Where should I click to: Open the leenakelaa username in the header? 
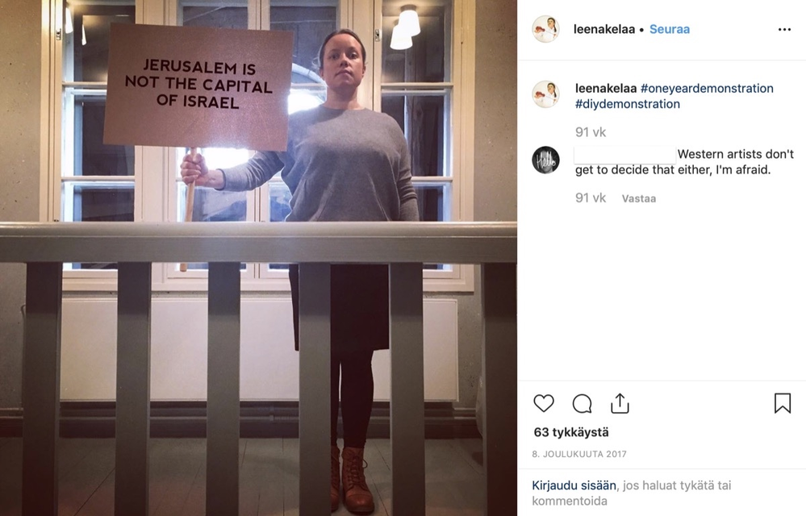[604, 29]
